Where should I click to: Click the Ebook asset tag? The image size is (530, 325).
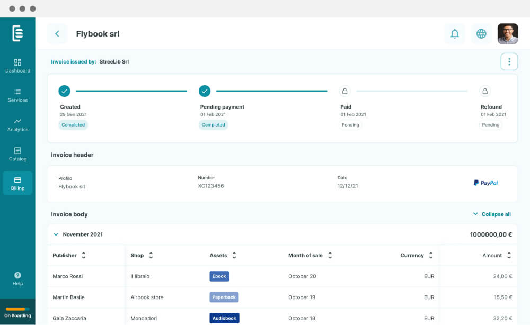219,276
